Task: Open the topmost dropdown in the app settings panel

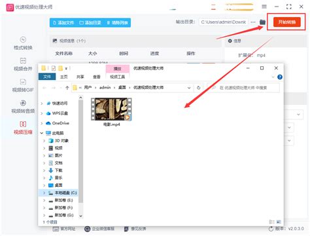Action: [x=298, y=115]
